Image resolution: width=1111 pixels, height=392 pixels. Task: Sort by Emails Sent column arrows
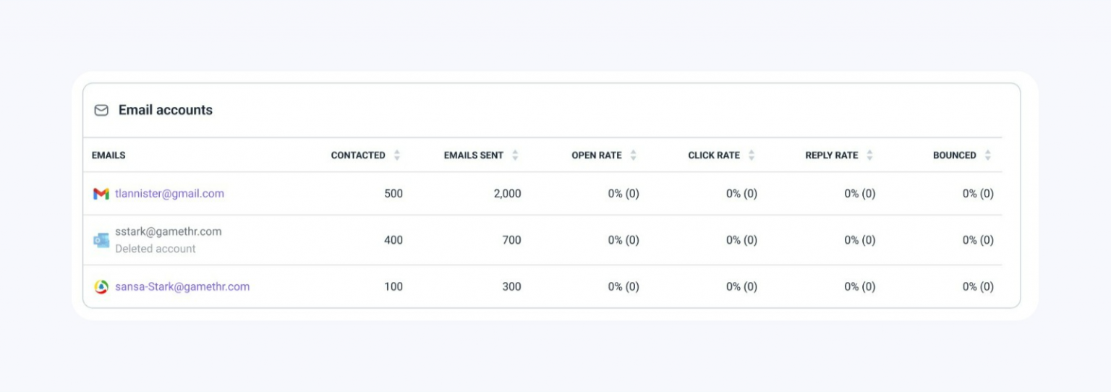coord(515,155)
